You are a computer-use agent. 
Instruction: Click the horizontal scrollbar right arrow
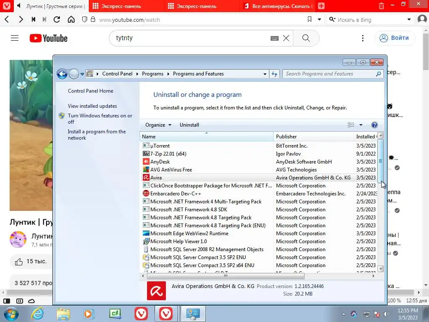coord(373,276)
